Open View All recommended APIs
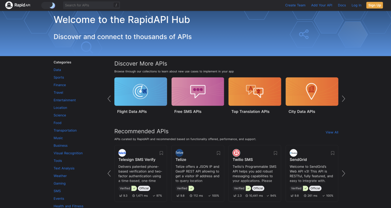391x208 pixels. point(332,132)
